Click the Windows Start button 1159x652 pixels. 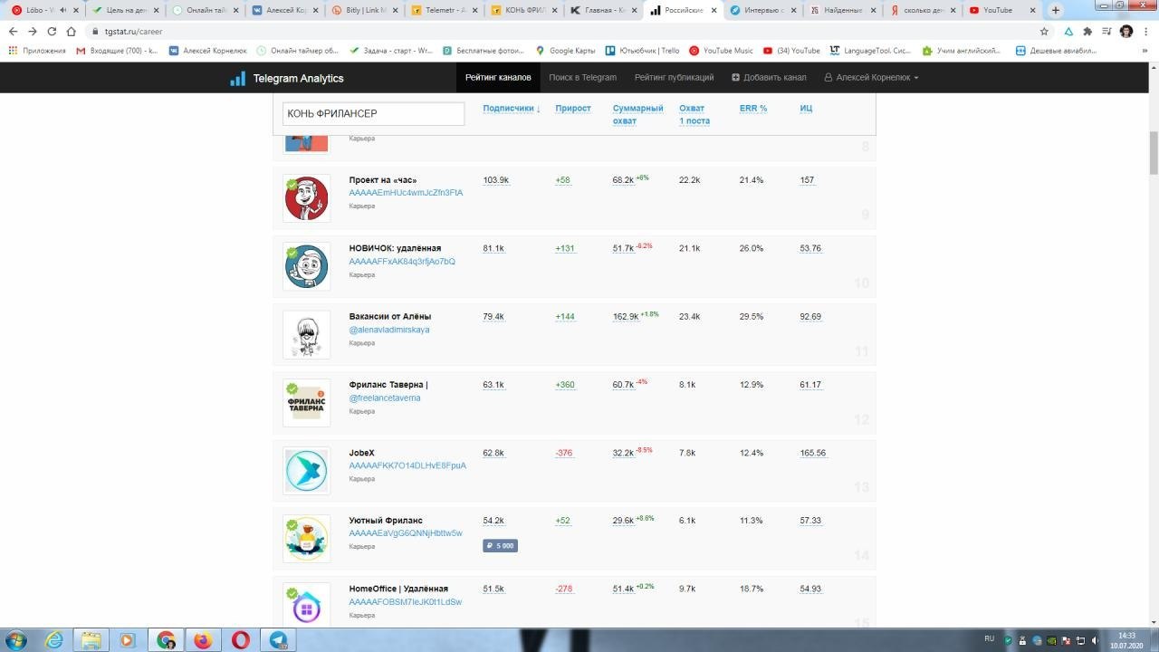pyautogui.click(x=14, y=640)
